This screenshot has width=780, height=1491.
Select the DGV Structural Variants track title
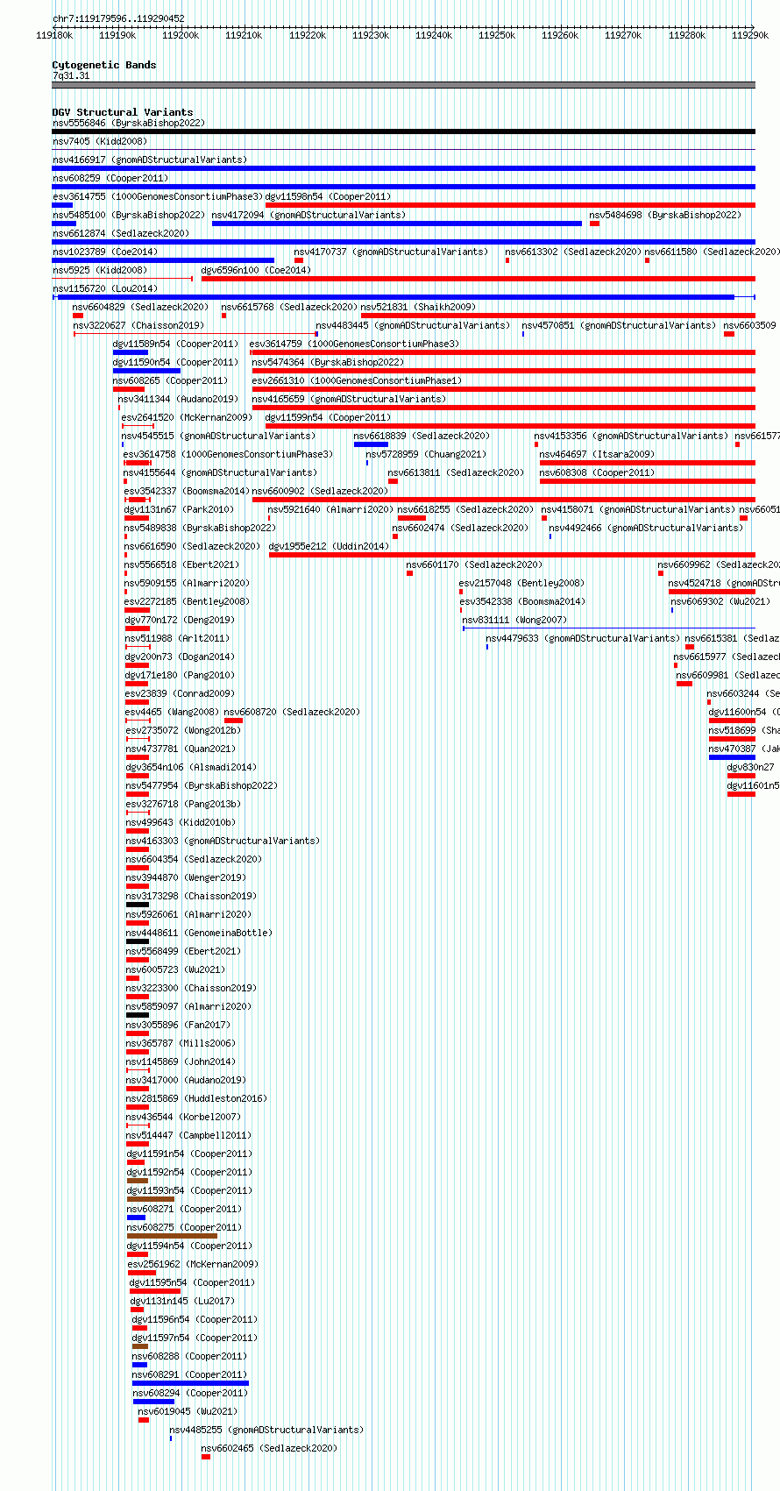(123, 112)
